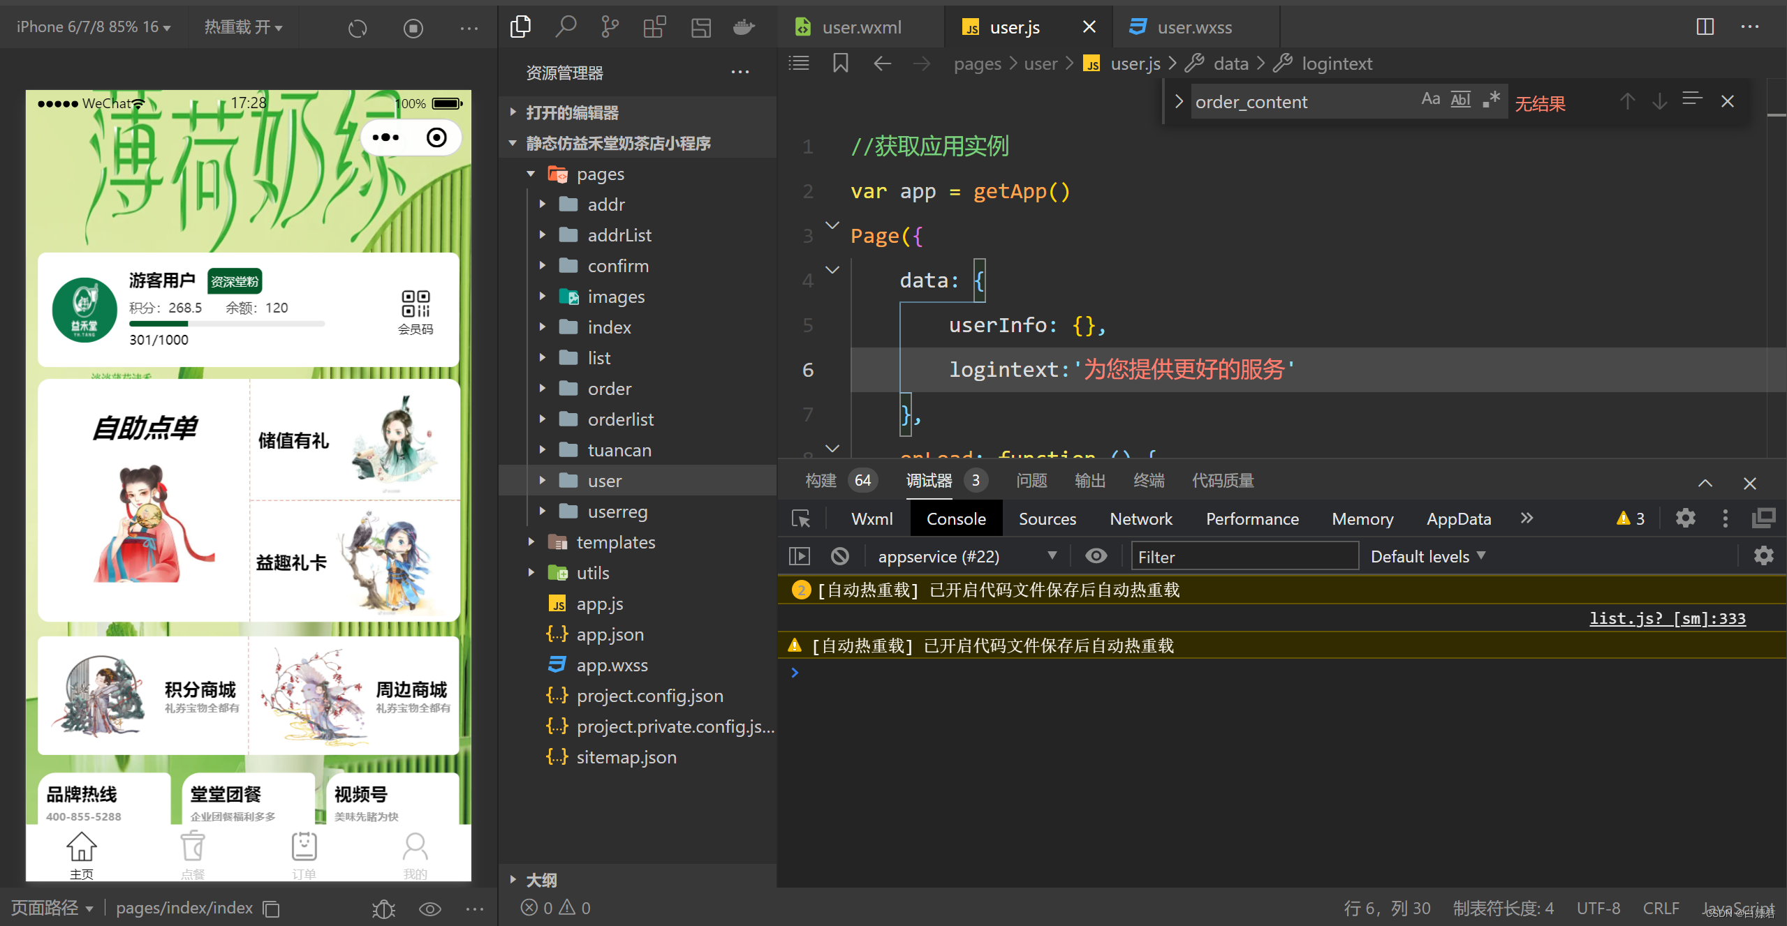This screenshot has height=926, width=1787.
Task: Open the Docker whale icon
Action: click(x=744, y=27)
